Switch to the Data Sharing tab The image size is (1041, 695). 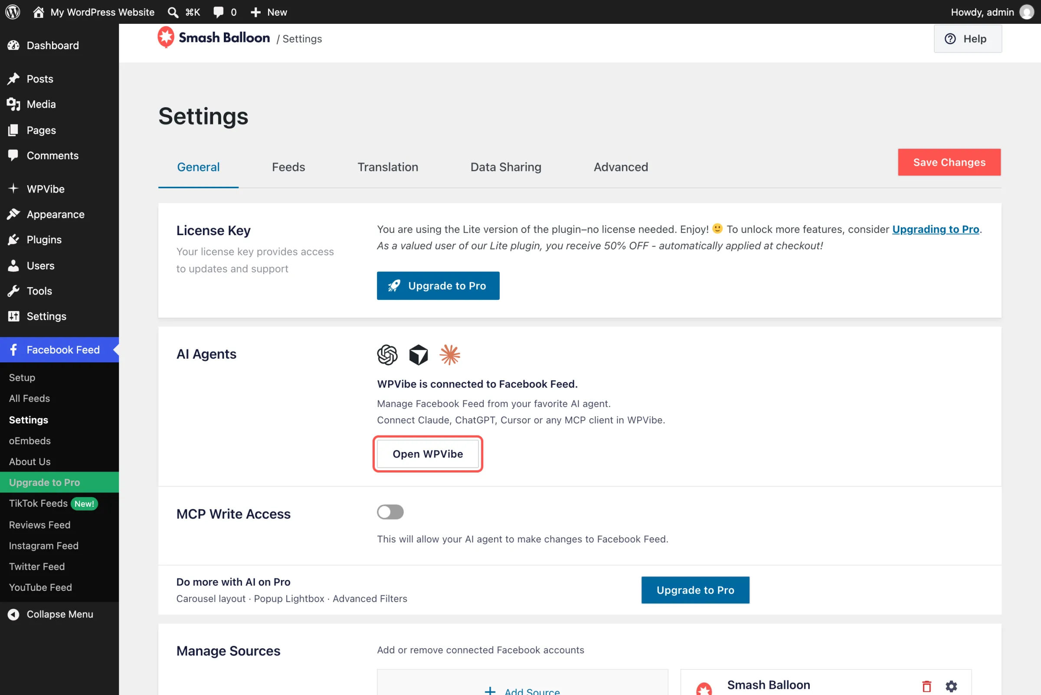point(506,167)
